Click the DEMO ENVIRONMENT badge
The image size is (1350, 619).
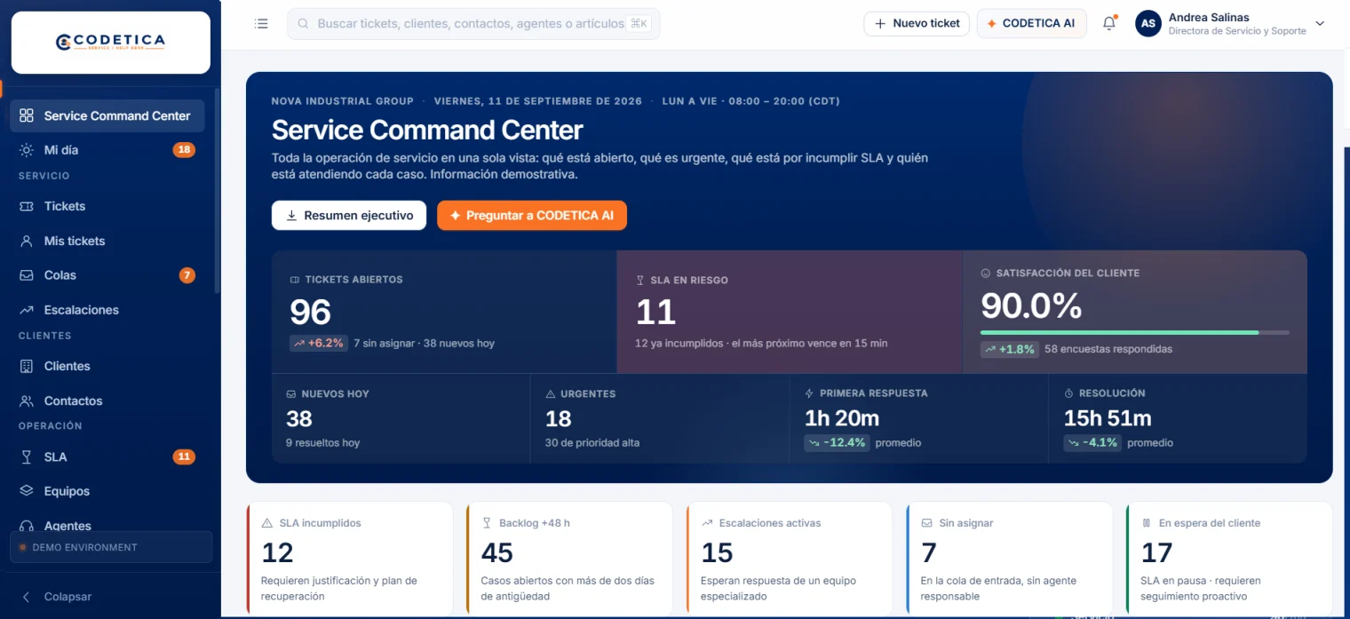tap(111, 547)
